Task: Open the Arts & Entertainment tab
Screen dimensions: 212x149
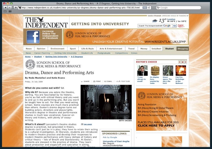Action: click(x=111, y=49)
